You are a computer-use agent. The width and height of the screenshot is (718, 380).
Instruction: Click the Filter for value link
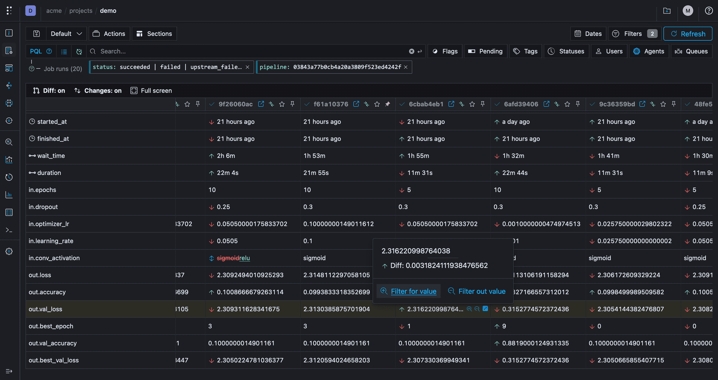point(413,291)
